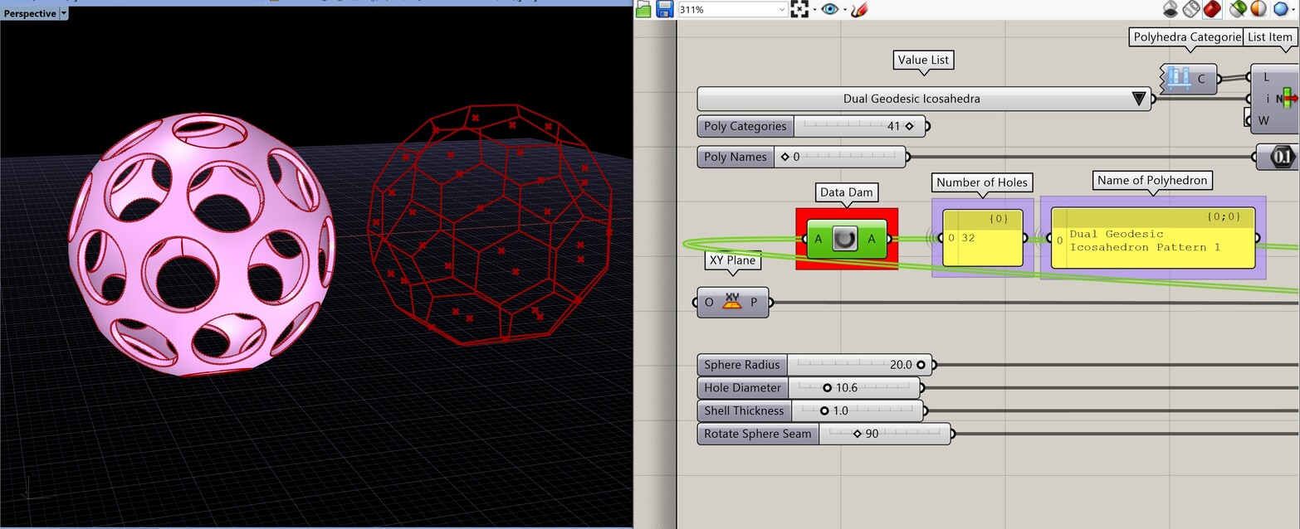Screen dimensions: 1300x529
Task: Adjust the Rotate Sphere Seam slider grip
Action: pos(858,434)
